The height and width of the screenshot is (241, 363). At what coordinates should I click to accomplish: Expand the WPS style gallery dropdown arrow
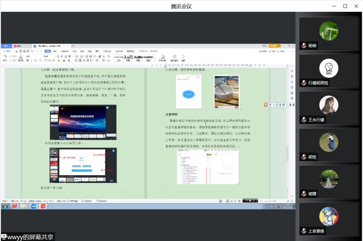pos(156,58)
